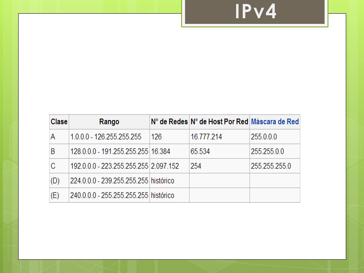Image resolution: width=364 pixels, height=273 pixels.
Task: Click range '1.0.0.0 - 126.255.255.255'
Action: click(x=106, y=137)
